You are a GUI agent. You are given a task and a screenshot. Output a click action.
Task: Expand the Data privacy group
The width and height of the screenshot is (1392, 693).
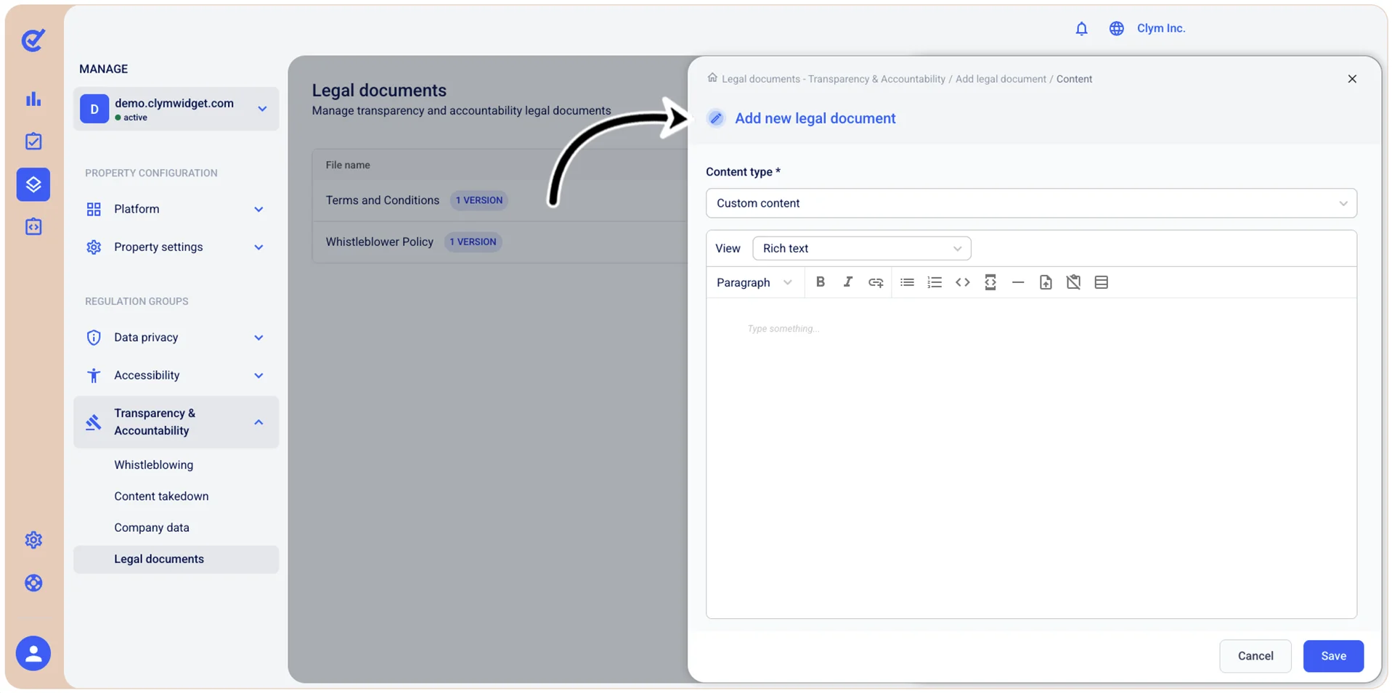tap(176, 337)
